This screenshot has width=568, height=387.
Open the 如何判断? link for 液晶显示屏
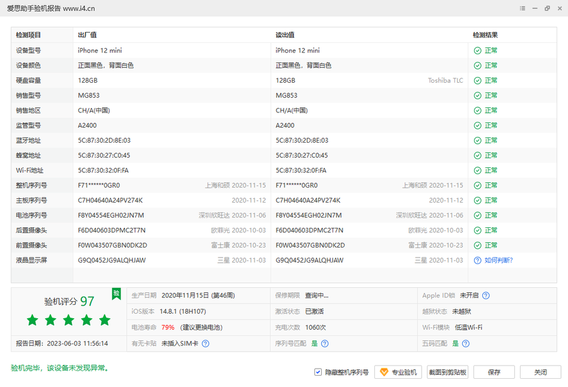point(499,260)
